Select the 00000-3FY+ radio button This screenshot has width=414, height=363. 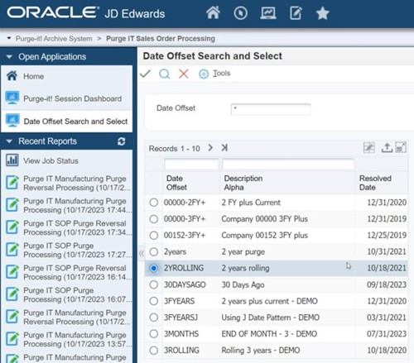click(x=154, y=219)
